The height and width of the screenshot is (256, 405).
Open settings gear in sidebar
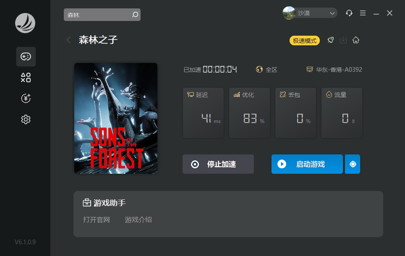click(x=26, y=119)
